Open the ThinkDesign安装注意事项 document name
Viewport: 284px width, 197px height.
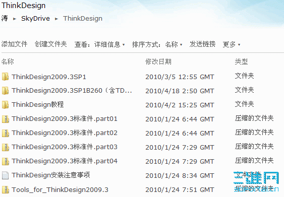point(51,175)
